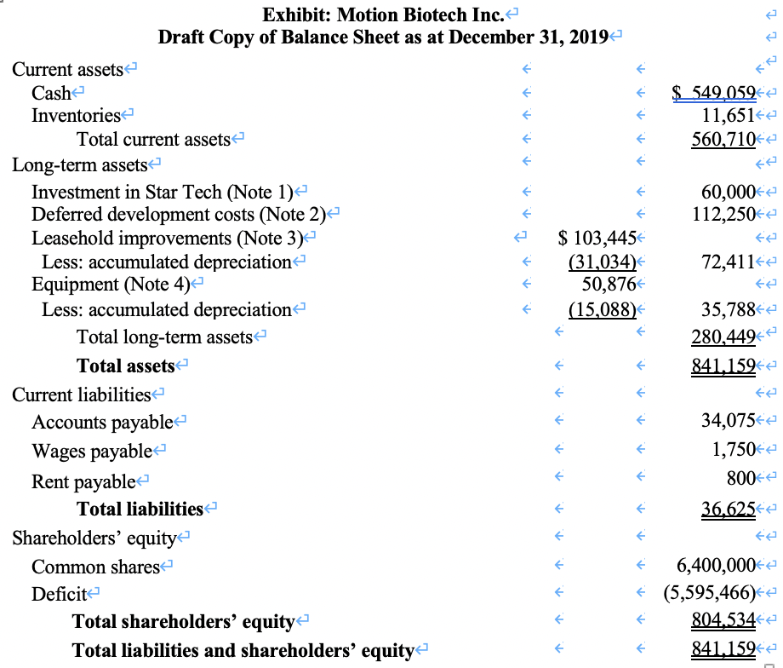Click 'Leasehold improvements (Note 3)'
Screen dimensions: 783x668
coord(167,239)
